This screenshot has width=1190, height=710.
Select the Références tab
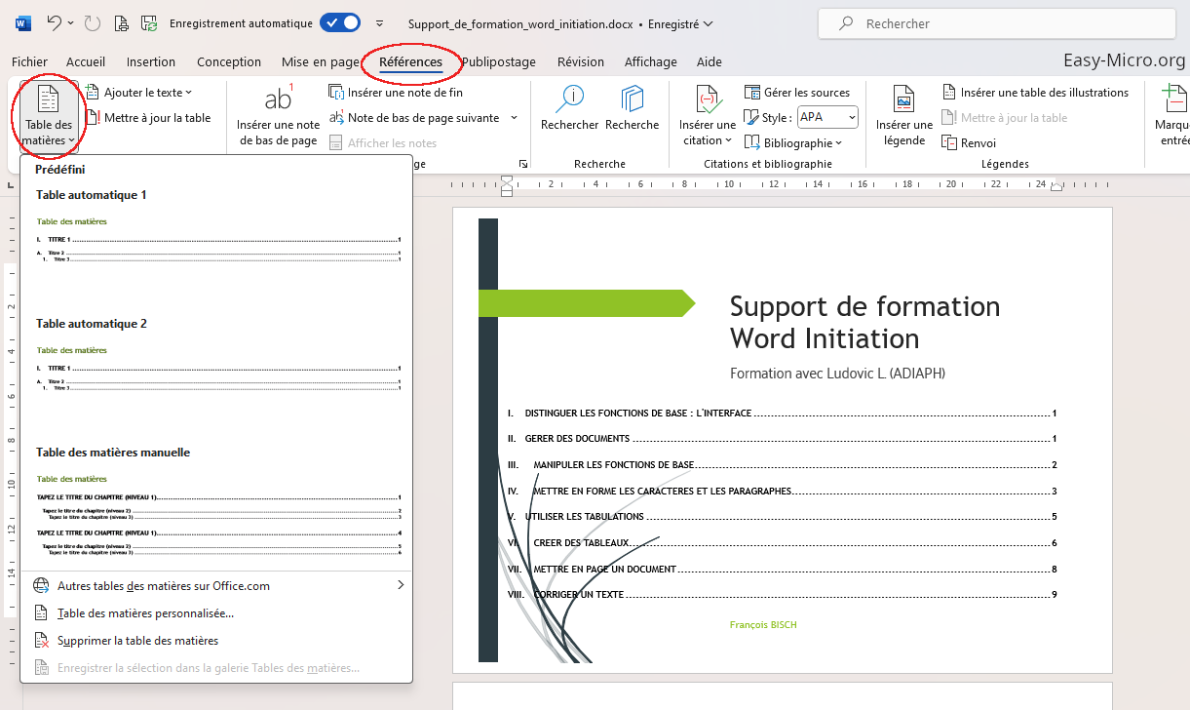pos(410,61)
